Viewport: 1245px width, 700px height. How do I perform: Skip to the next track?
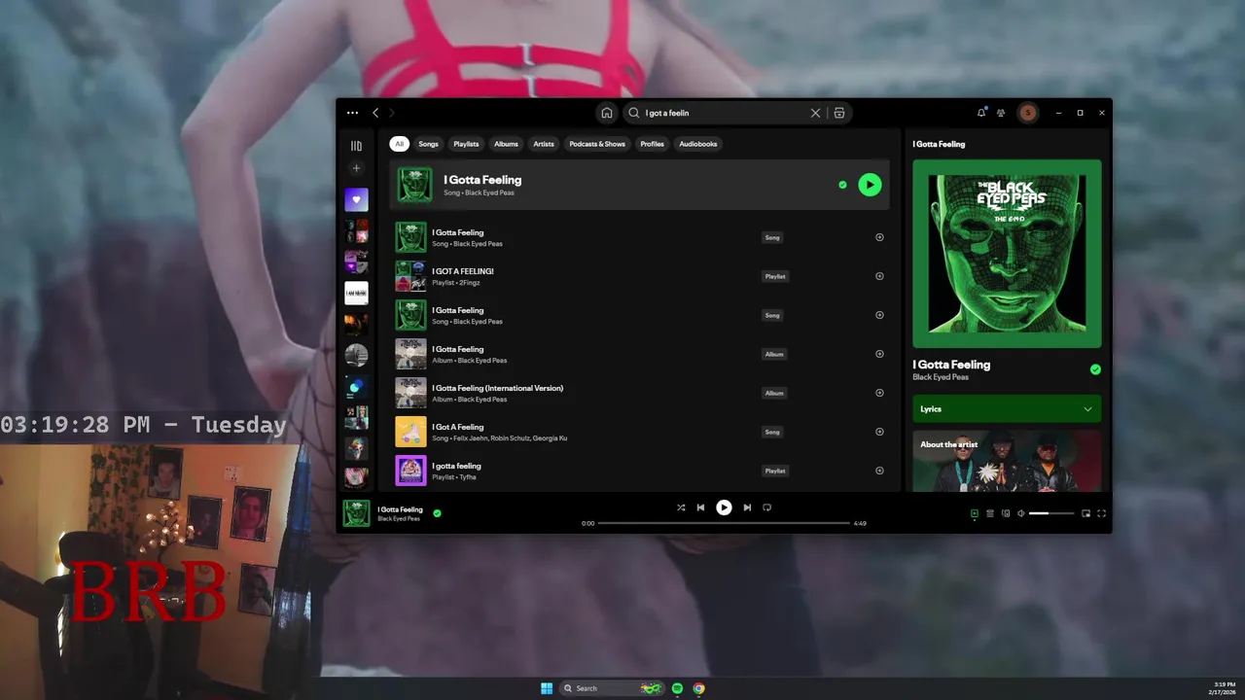click(x=747, y=507)
